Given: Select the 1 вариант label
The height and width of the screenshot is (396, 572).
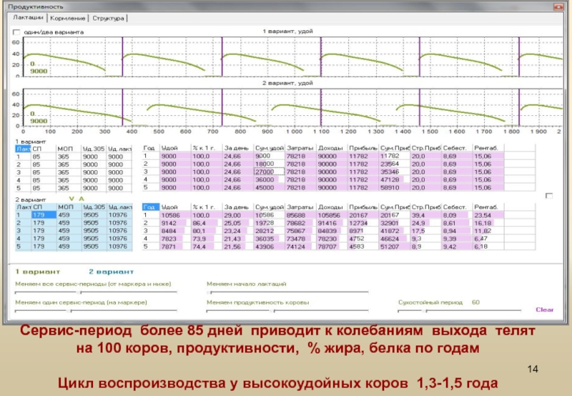Looking at the screenshot, I should (x=38, y=272).
